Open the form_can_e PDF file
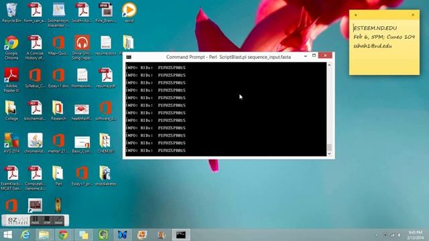 pyautogui.click(x=35, y=13)
